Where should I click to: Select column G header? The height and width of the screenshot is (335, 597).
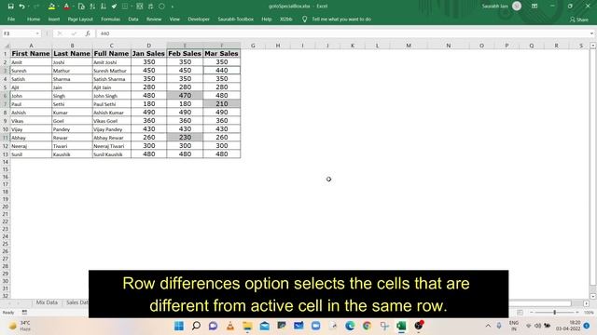[253, 46]
